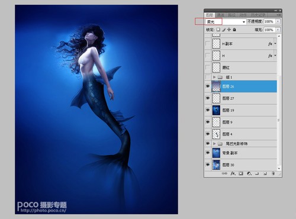
Task: Click the fill value field 100%
Action: point(269,30)
